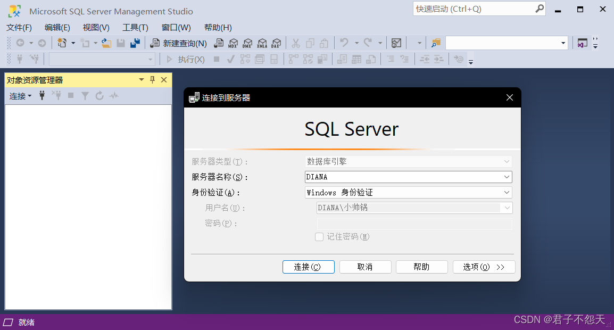This screenshot has height=330, width=614.
Task: Click the 取消 button
Action: point(366,267)
